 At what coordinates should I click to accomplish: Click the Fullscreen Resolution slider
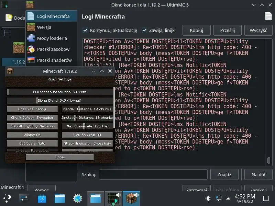pyautogui.click(x=60, y=92)
